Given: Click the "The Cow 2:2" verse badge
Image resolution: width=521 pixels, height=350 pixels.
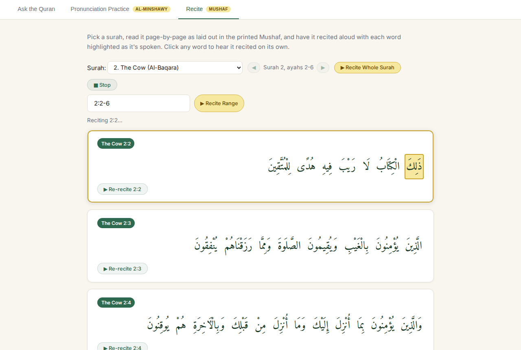Looking at the screenshot, I should [x=116, y=143].
